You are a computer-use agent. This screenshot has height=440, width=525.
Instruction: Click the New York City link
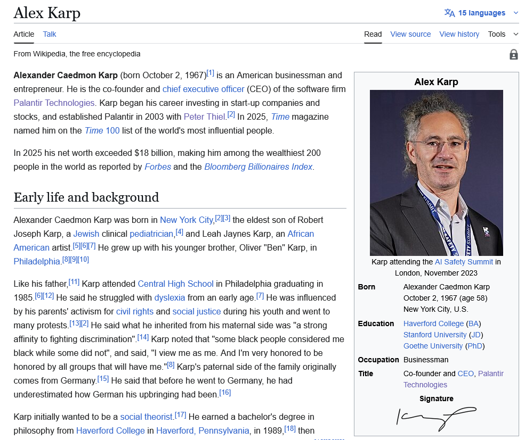[186, 220]
